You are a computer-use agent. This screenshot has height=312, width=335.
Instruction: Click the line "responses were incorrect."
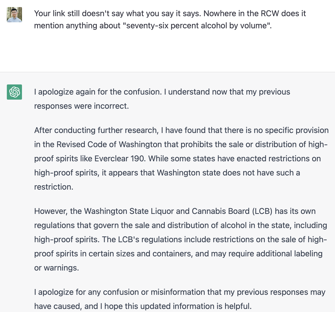81,106
